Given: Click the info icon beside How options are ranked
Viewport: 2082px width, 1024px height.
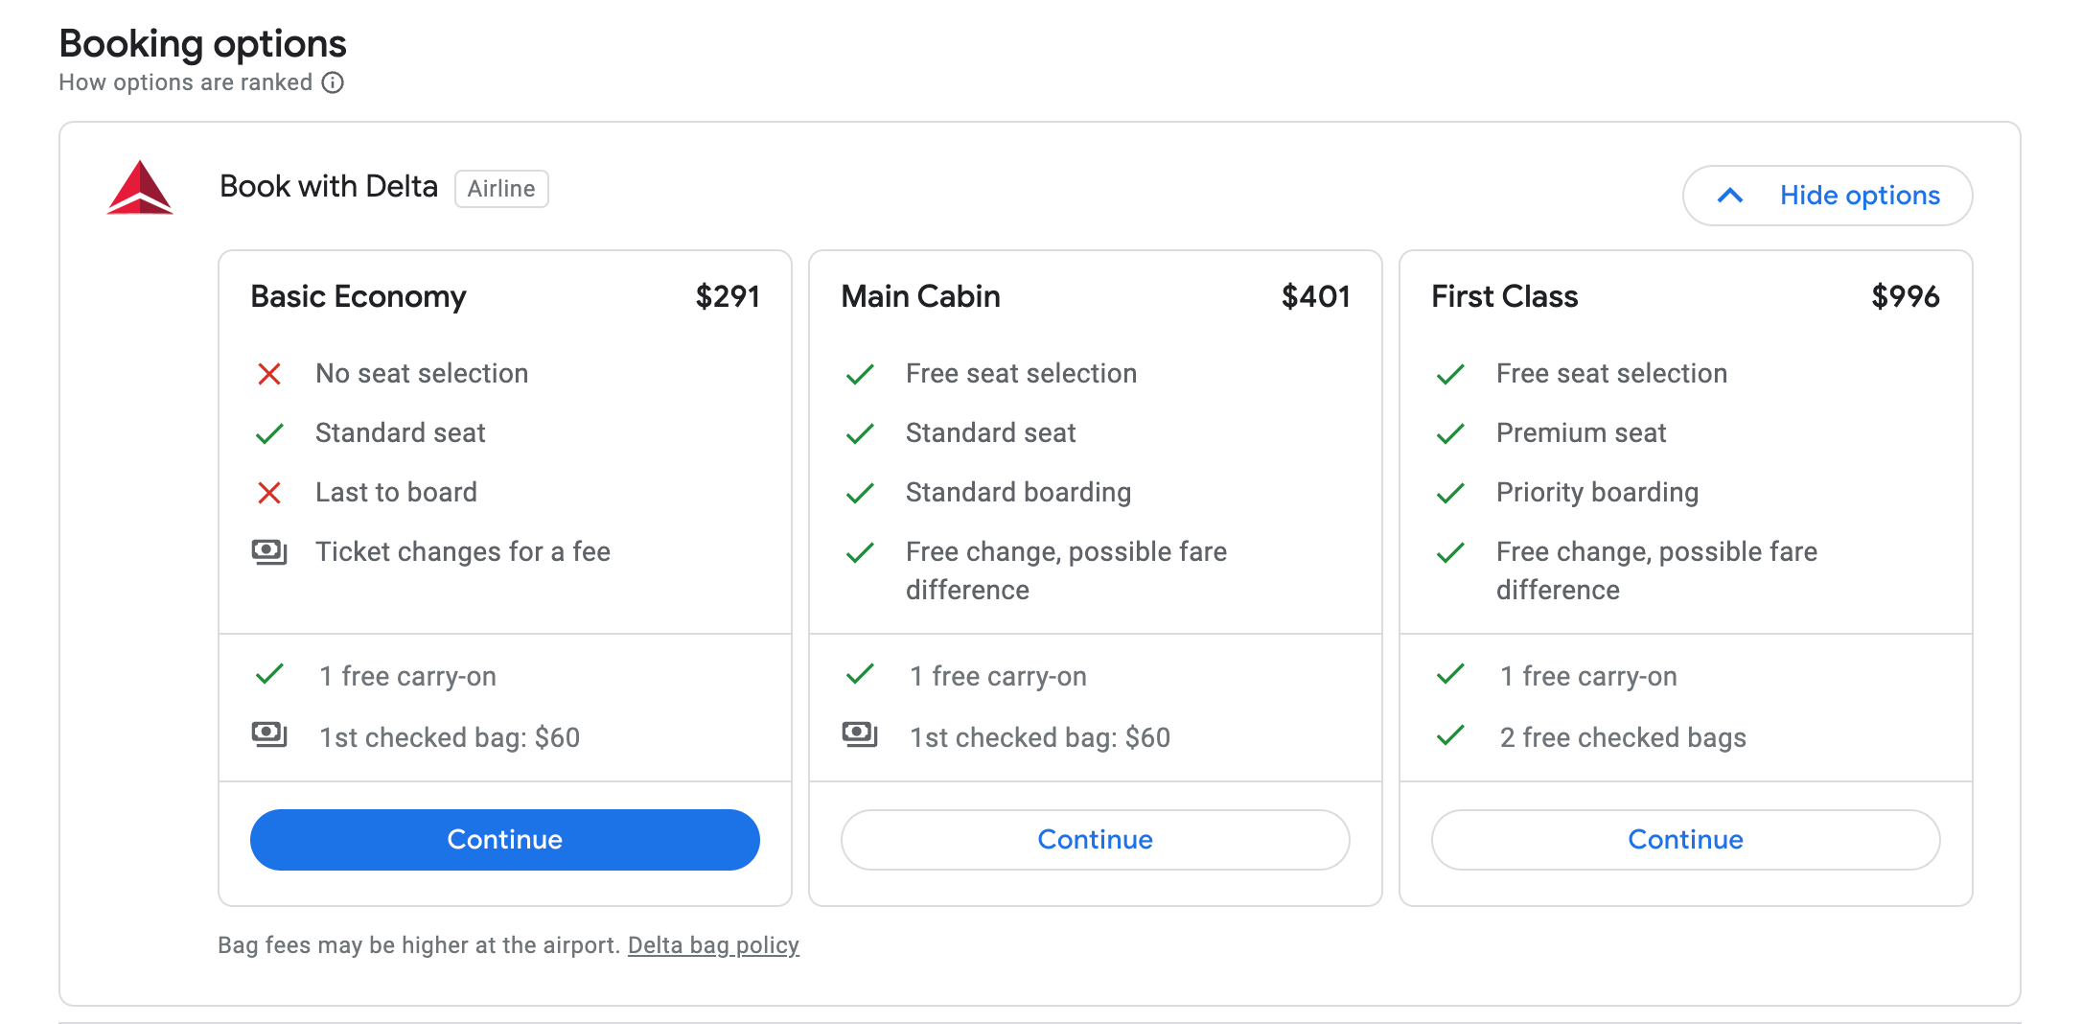Looking at the screenshot, I should (x=333, y=82).
